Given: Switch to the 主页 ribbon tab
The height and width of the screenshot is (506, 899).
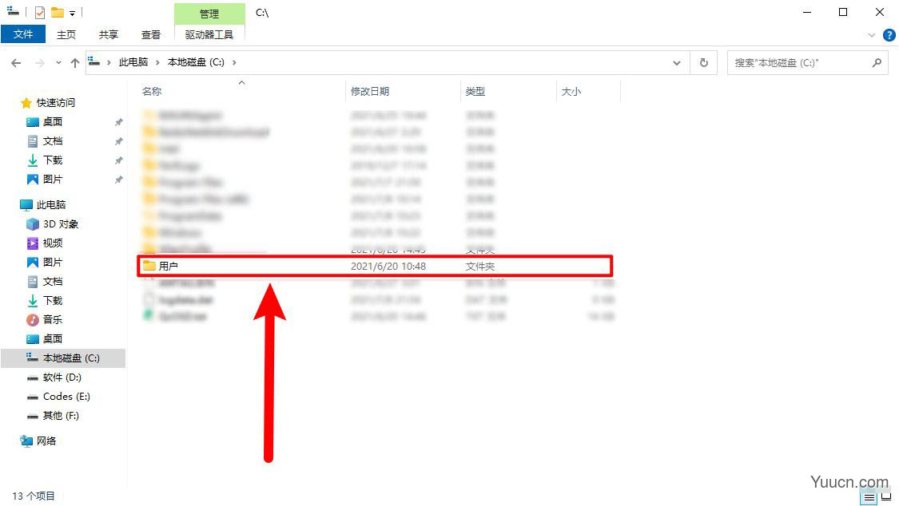Looking at the screenshot, I should pos(66,34).
